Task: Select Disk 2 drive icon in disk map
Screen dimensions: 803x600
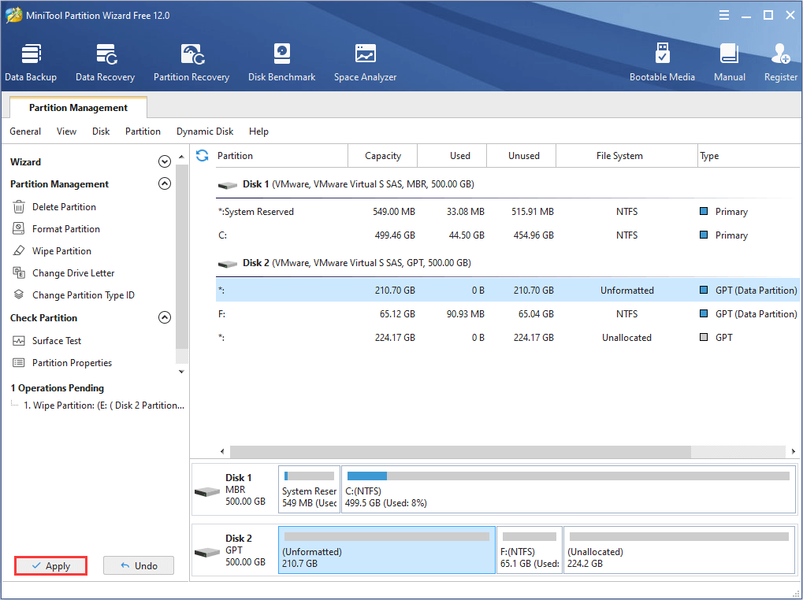Action: (207, 553)
